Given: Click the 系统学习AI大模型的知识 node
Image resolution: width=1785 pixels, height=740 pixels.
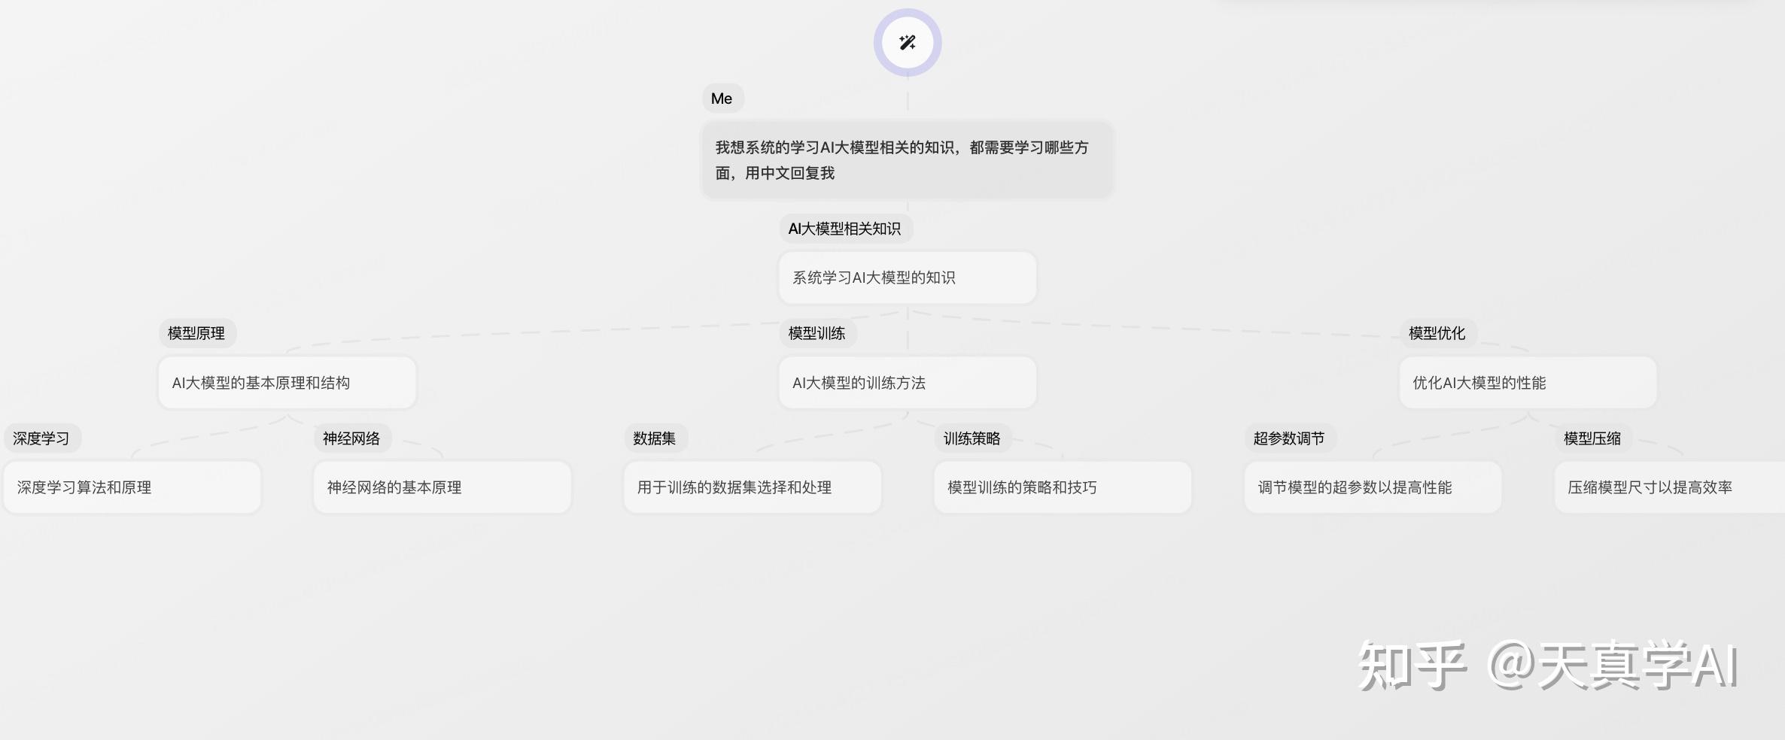Looking at the screenshot, I should pyautogui.click(x=907, y=277).
